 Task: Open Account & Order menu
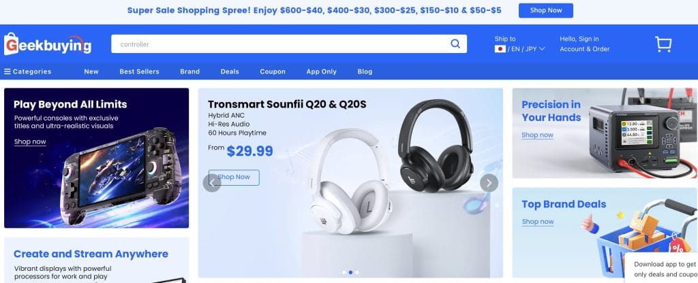pyautogui.click(x=584, y=49)
